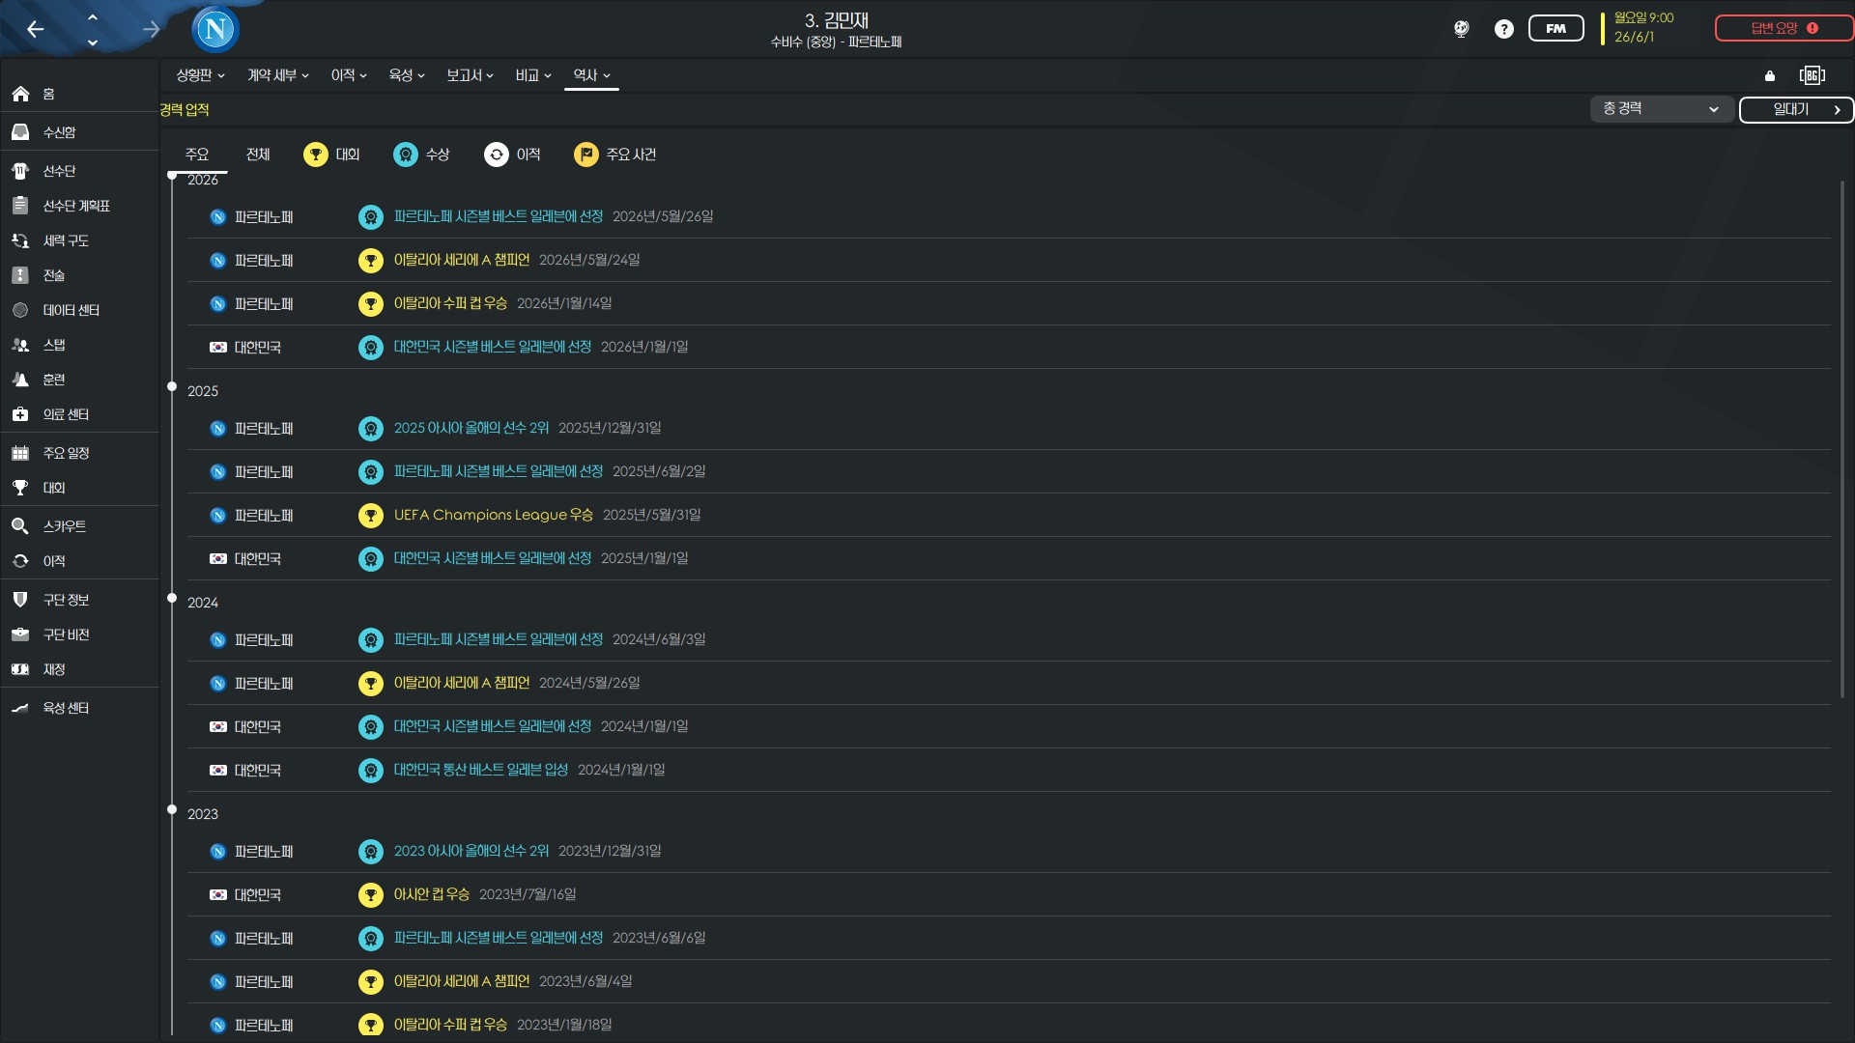Open 육성 센터 in sidebar

coord(79,708)
